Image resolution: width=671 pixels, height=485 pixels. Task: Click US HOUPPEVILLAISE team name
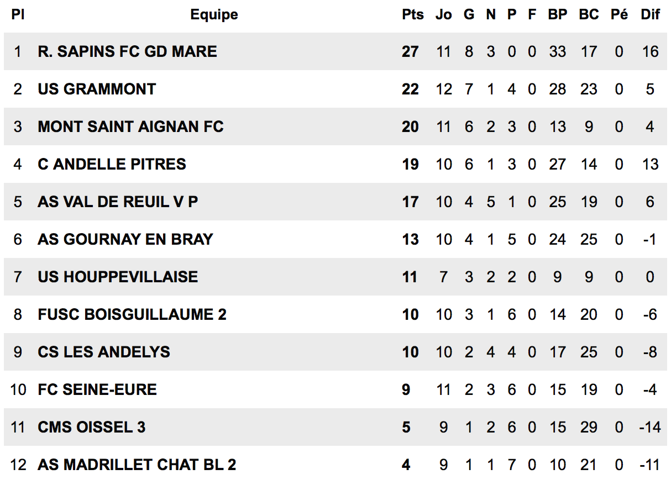click(118, 277)
